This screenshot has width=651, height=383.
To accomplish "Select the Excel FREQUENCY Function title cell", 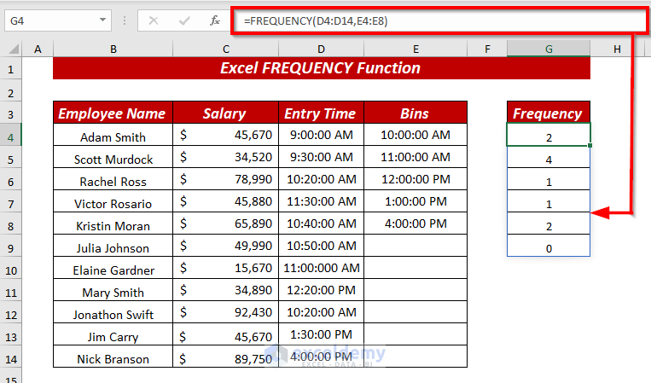I will pos(321,68).
